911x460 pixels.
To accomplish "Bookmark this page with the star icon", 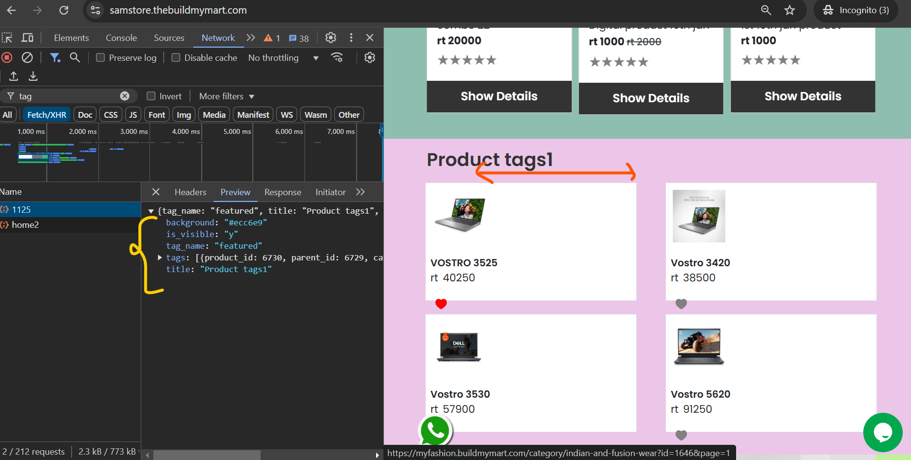I will click(790, 10).
